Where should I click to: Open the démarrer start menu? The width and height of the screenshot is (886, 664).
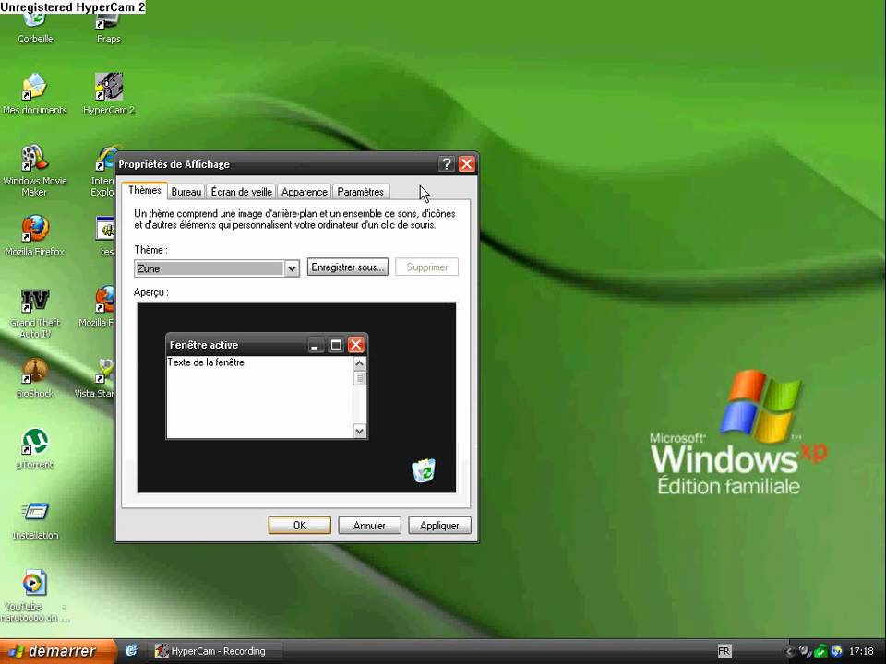coord(57,651)
